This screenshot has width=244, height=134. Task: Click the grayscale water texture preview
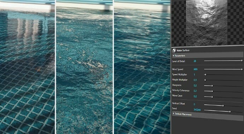207,23
